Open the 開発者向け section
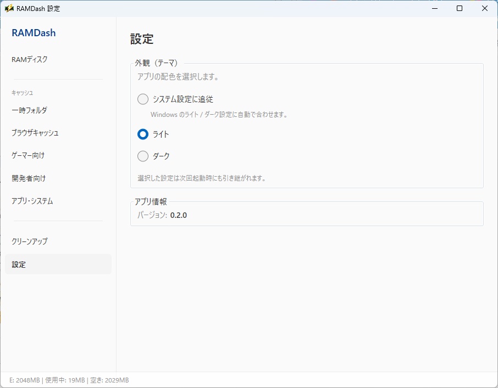 [58, 178]
